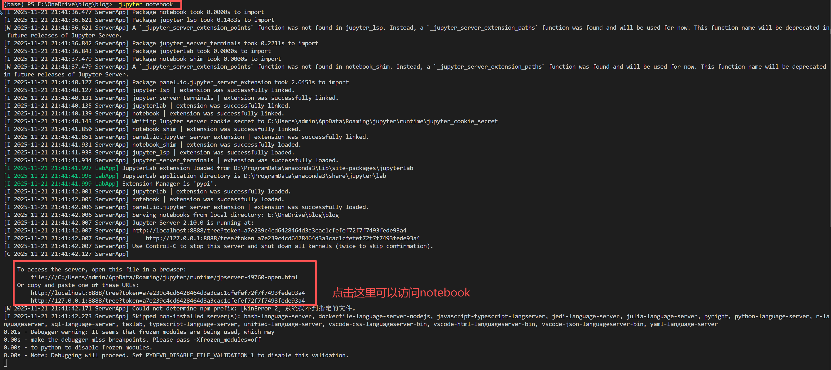Image resolution: width=831 pixels, height=370 pixels.
Task: Open the localhost:8888 tree URL in the red box
Action: [x=167, y=293]
